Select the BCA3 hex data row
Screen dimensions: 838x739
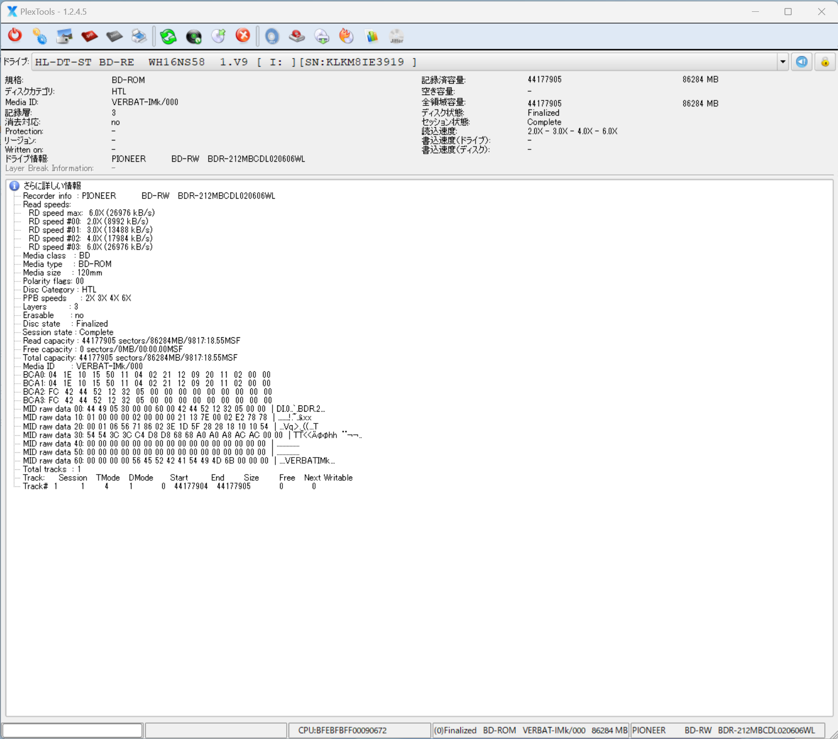(147, 400)
